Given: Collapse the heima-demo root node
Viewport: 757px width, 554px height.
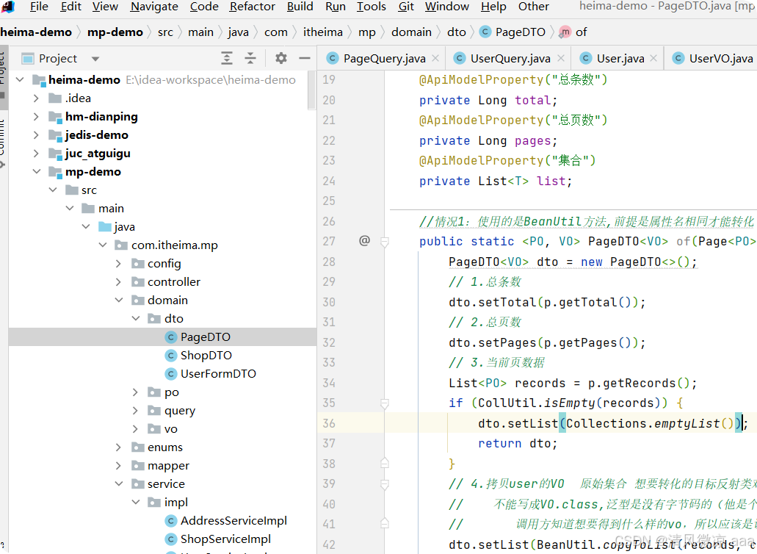Looking at the screenshot, I should [21, 79].
